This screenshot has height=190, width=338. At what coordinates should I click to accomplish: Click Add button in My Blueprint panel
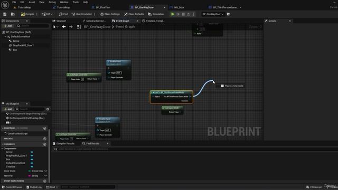[x=8, y=109]
